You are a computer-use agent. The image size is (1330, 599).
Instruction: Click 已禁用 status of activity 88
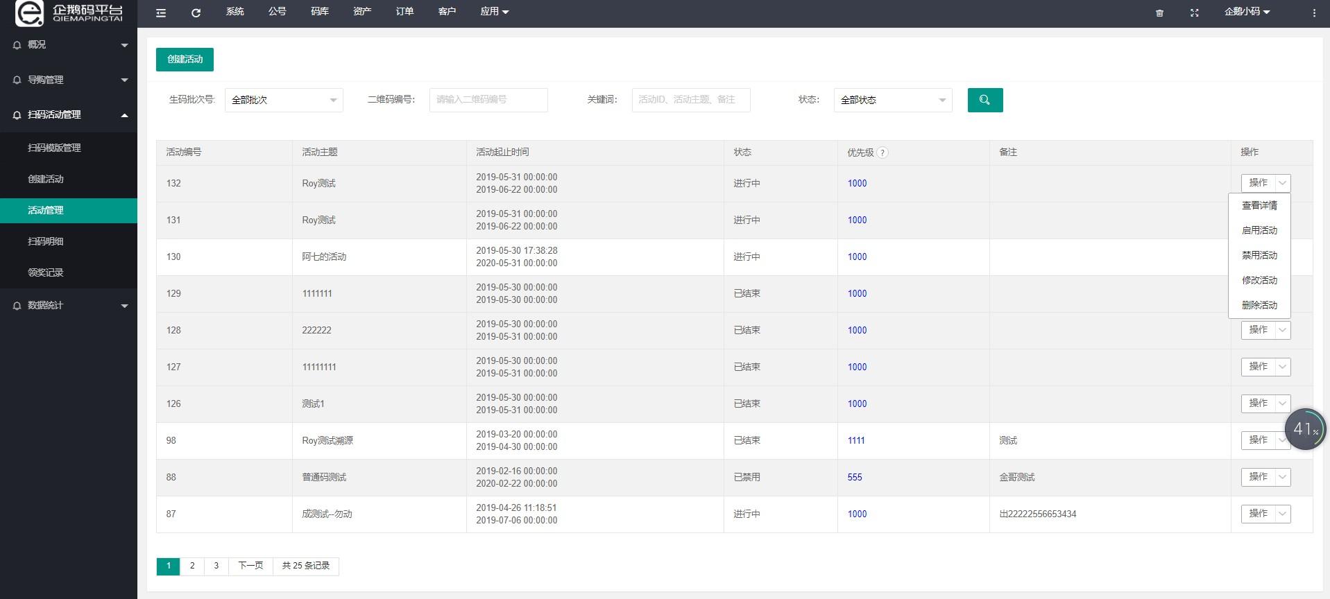click(747, 477)
